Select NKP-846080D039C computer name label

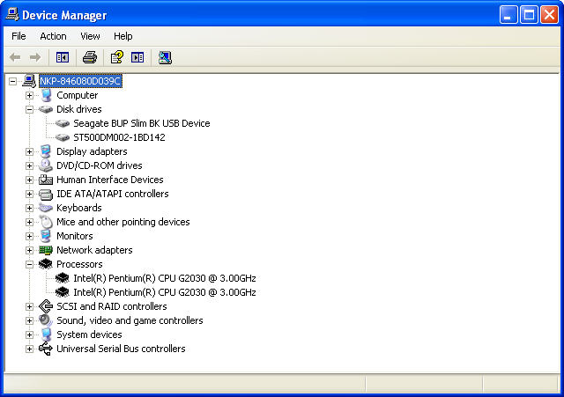(80, 81)
